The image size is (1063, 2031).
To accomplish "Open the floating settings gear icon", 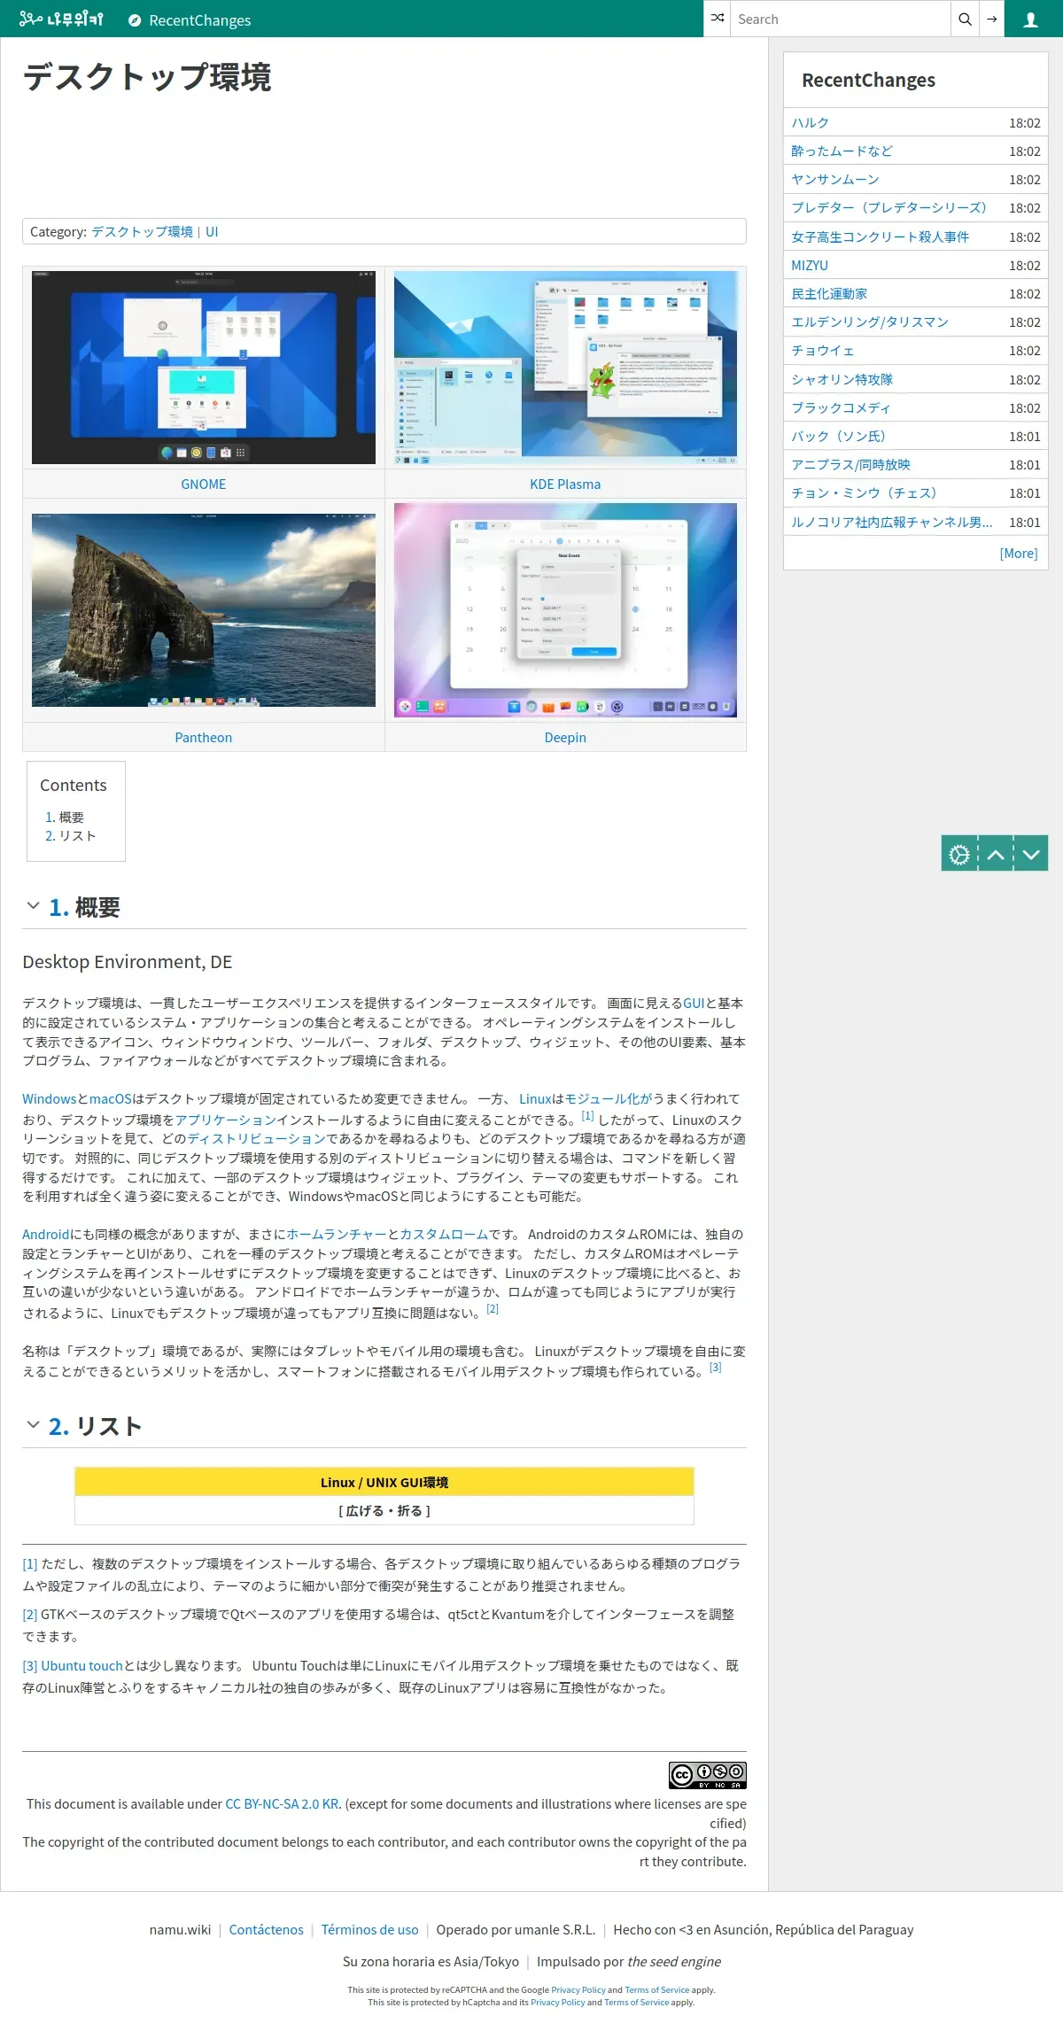I will 959,854.
